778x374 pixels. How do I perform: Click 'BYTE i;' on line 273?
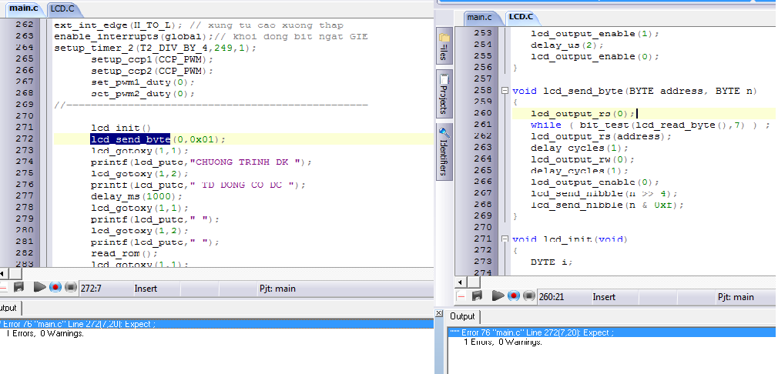coord(552,262)
